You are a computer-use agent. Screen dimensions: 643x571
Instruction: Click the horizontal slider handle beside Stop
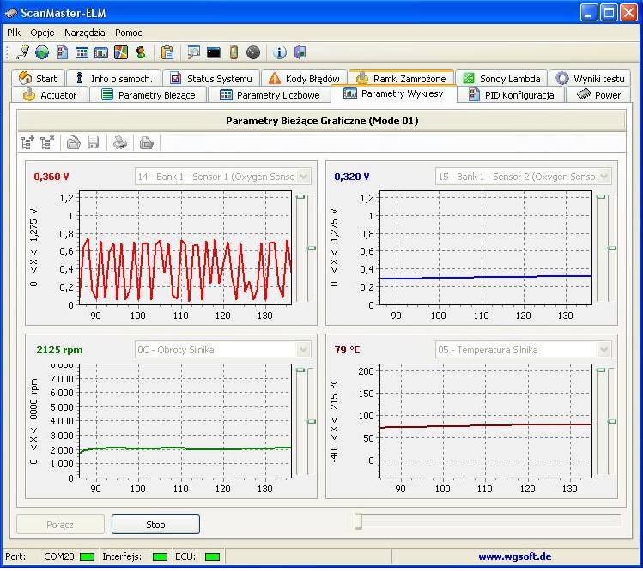pyautogui.click(x=359, y=521)
